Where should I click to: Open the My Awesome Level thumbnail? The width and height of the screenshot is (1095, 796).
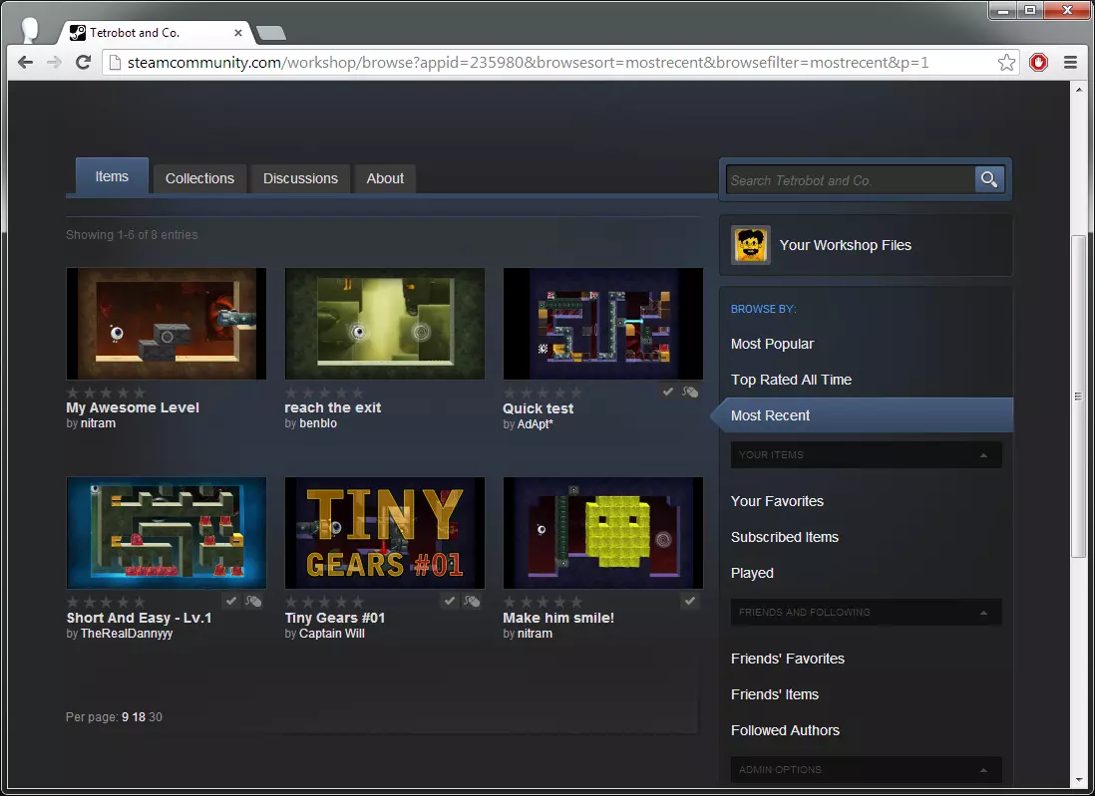(167, 324)
